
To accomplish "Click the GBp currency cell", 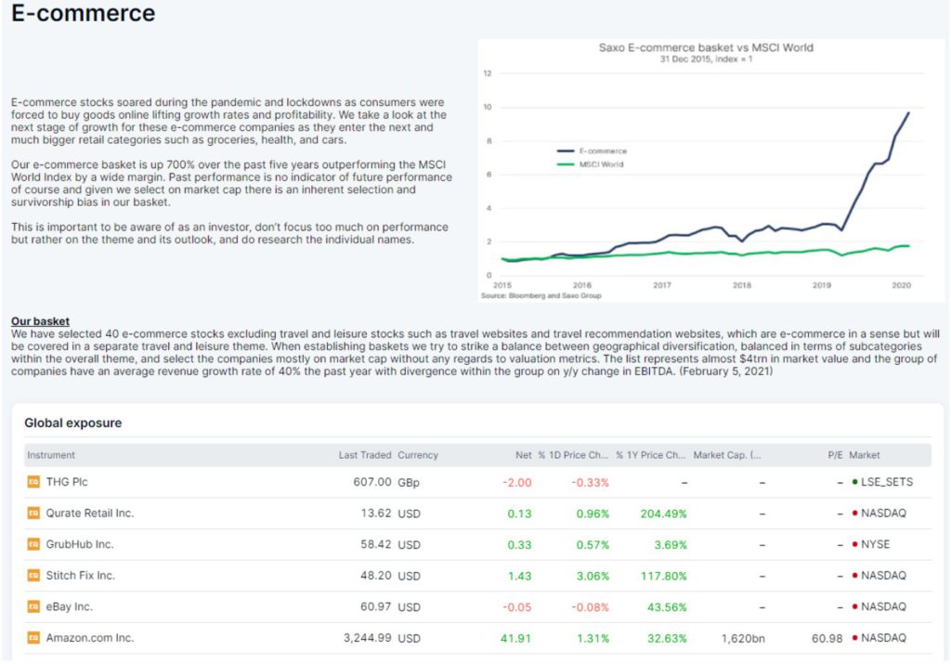I will (409, 483).
